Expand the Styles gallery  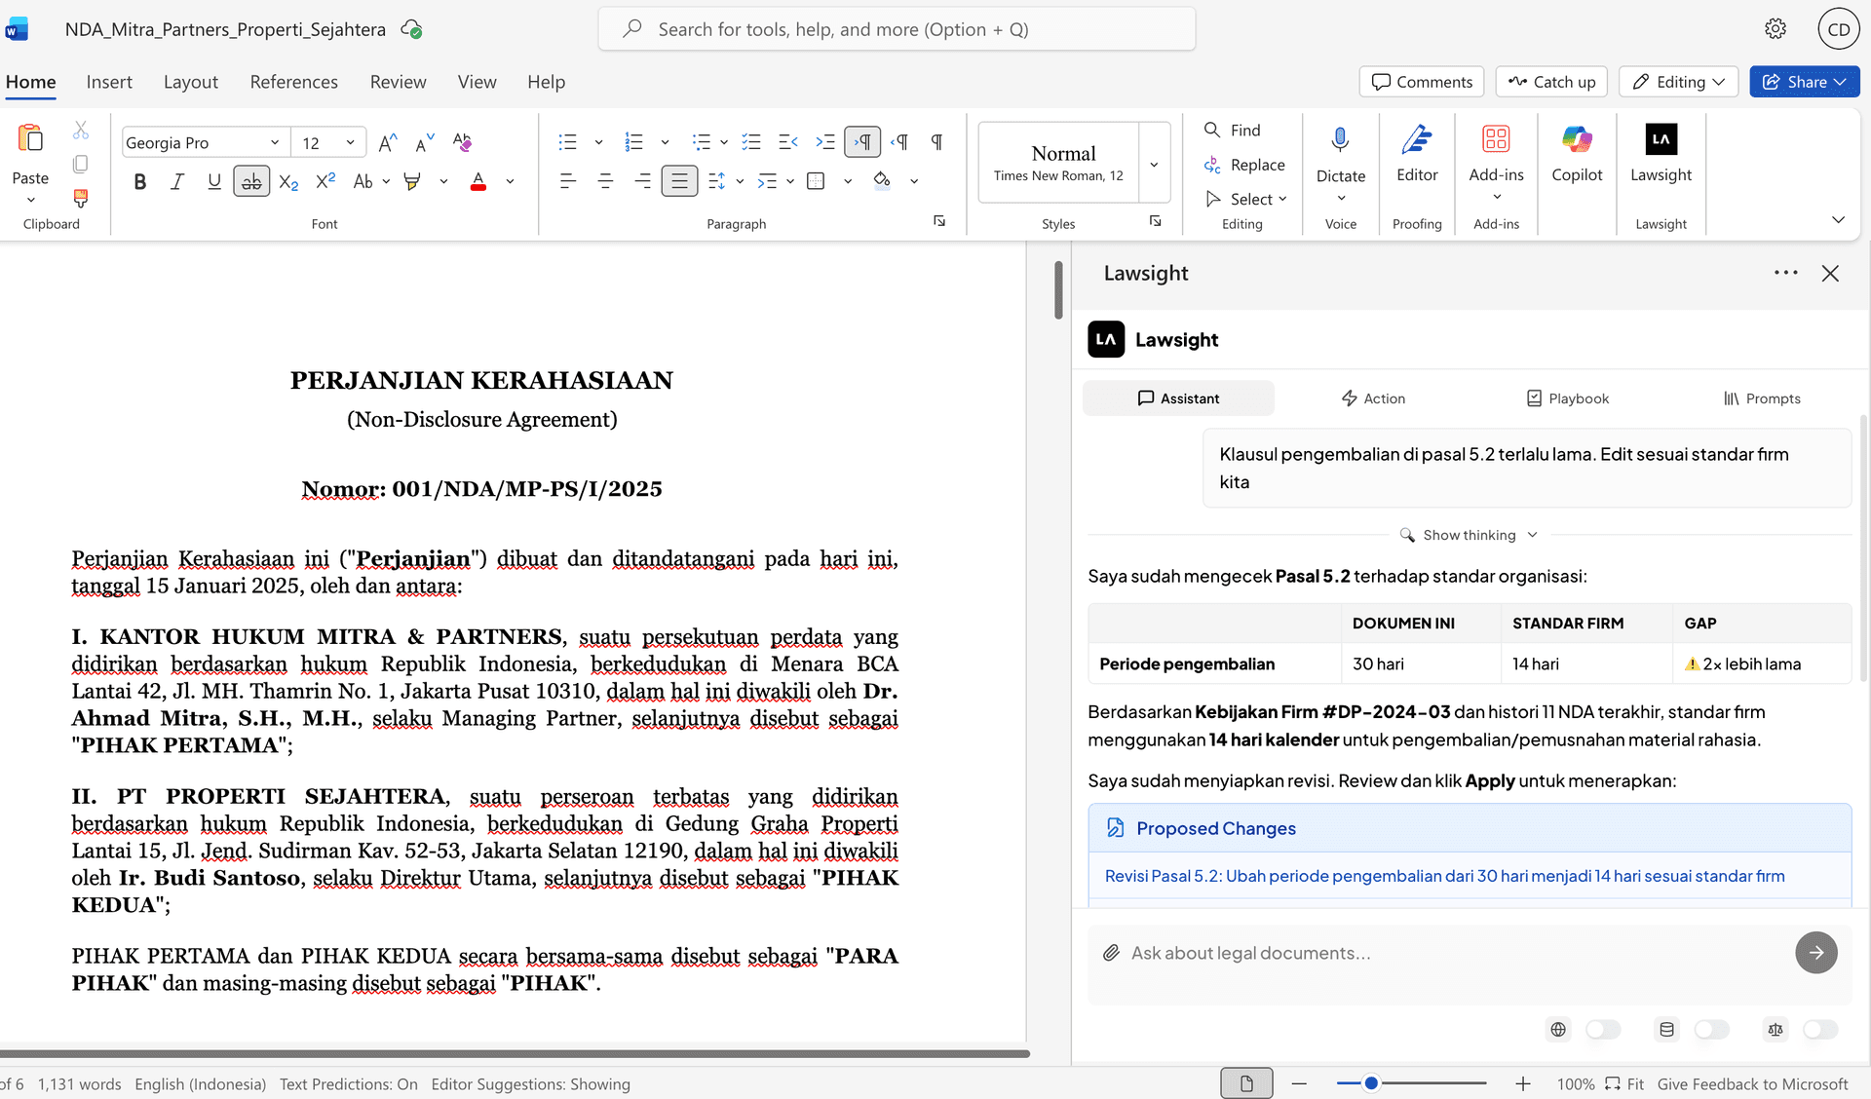pyautogui.click(x=1155, y=163)
